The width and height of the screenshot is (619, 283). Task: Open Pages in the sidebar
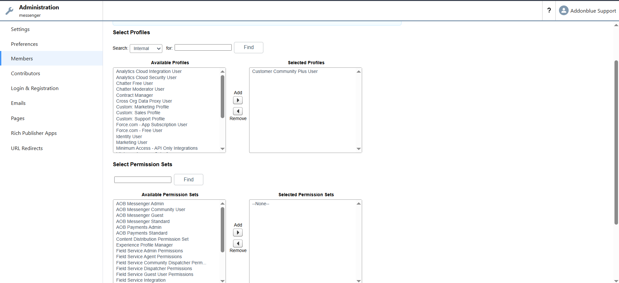[18, 118]
